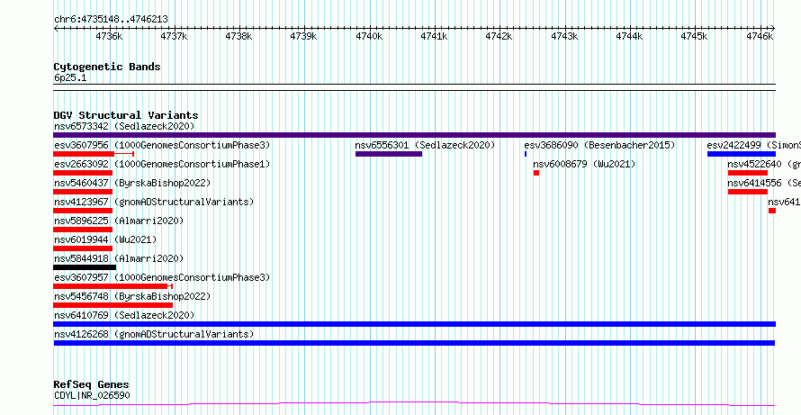Screen dimensions: 801x415
Task: Open the nsv4522640 variant label
Action: pyautogui.click(x=764, y=164)
